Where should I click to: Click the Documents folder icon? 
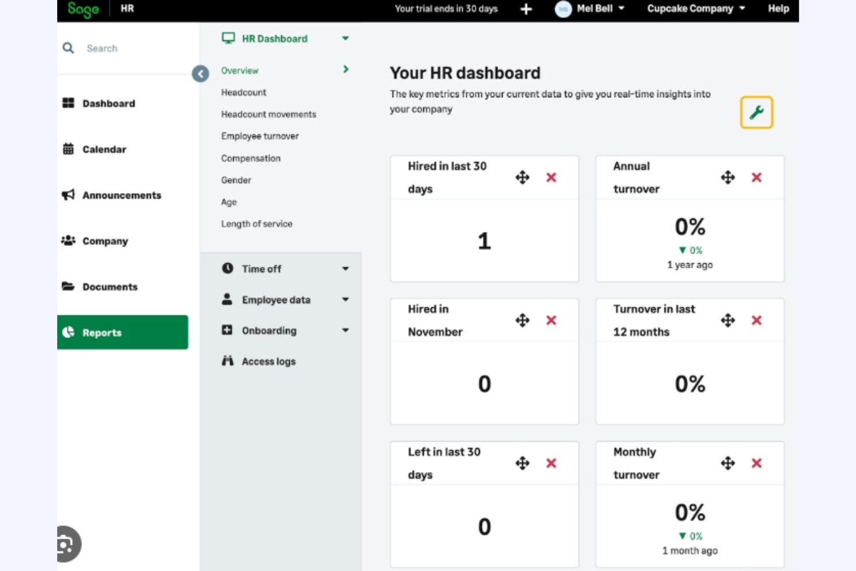68,286
